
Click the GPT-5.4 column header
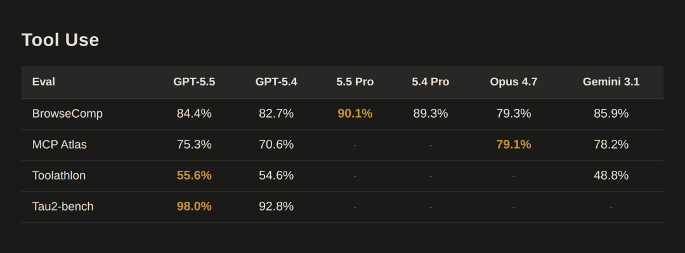[x=276, y=82]
